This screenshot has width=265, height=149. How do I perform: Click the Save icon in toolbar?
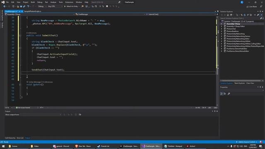[21, 7]
